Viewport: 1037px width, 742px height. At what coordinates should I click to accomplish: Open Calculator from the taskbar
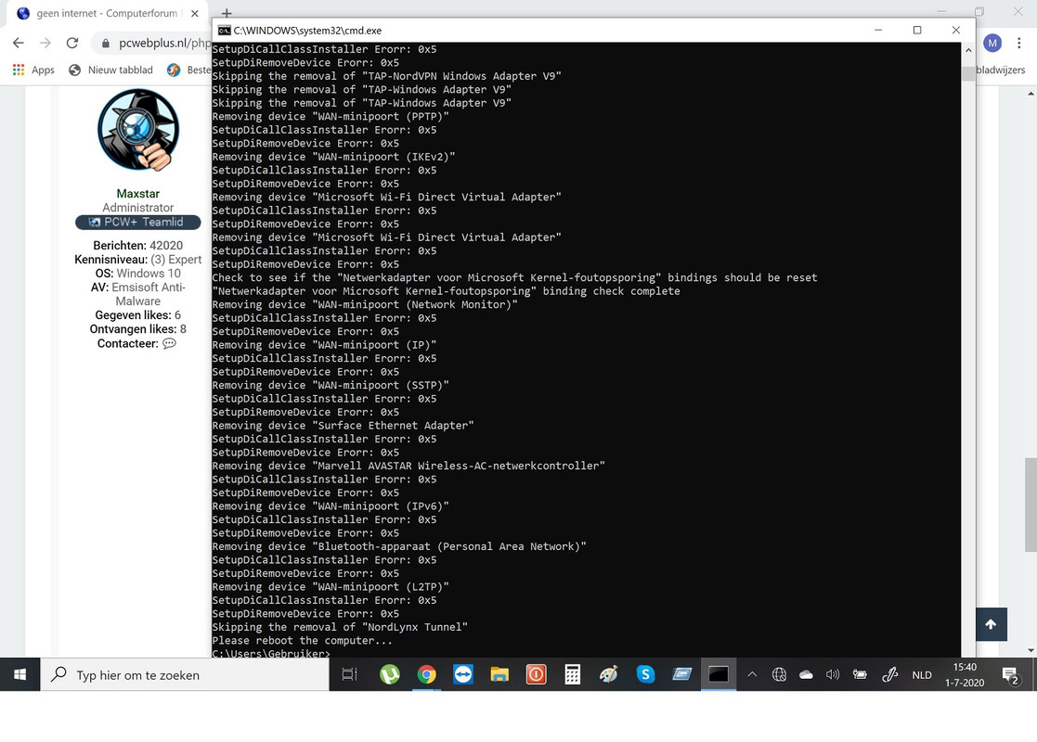(572, 674)
